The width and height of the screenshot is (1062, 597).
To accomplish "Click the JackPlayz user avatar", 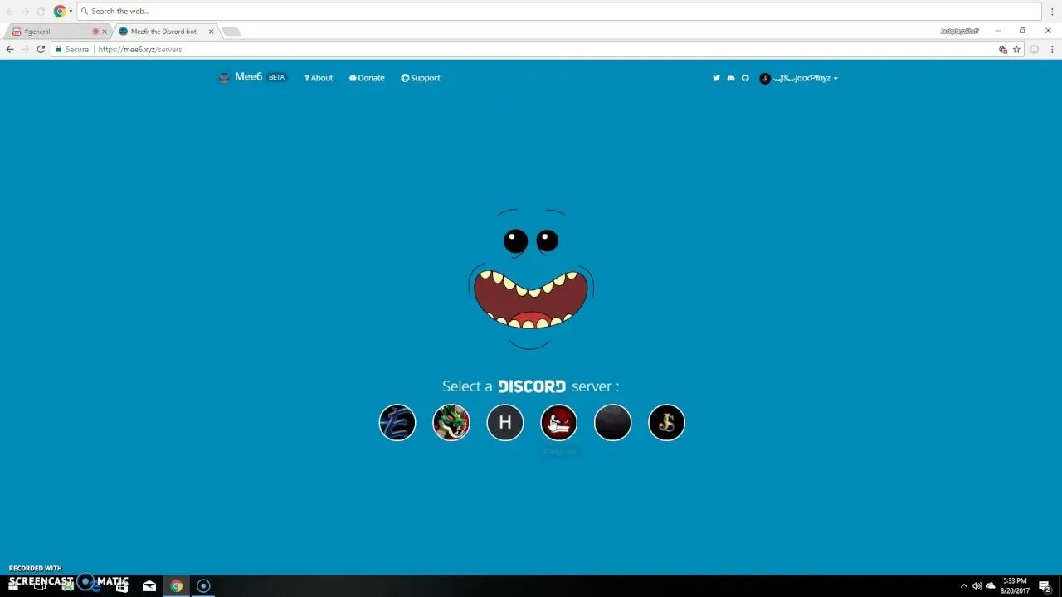I will point(765,78).
